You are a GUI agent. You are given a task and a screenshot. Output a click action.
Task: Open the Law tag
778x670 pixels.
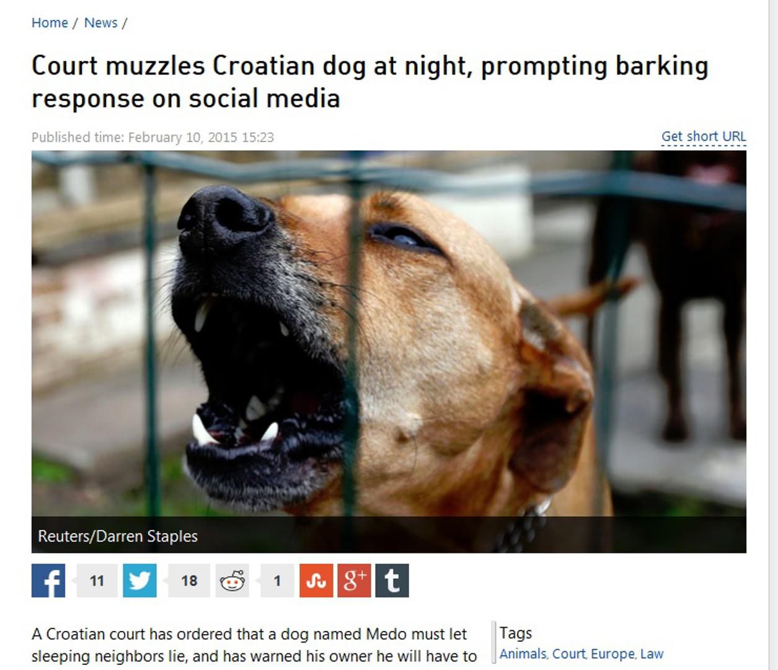coord(652,654)
